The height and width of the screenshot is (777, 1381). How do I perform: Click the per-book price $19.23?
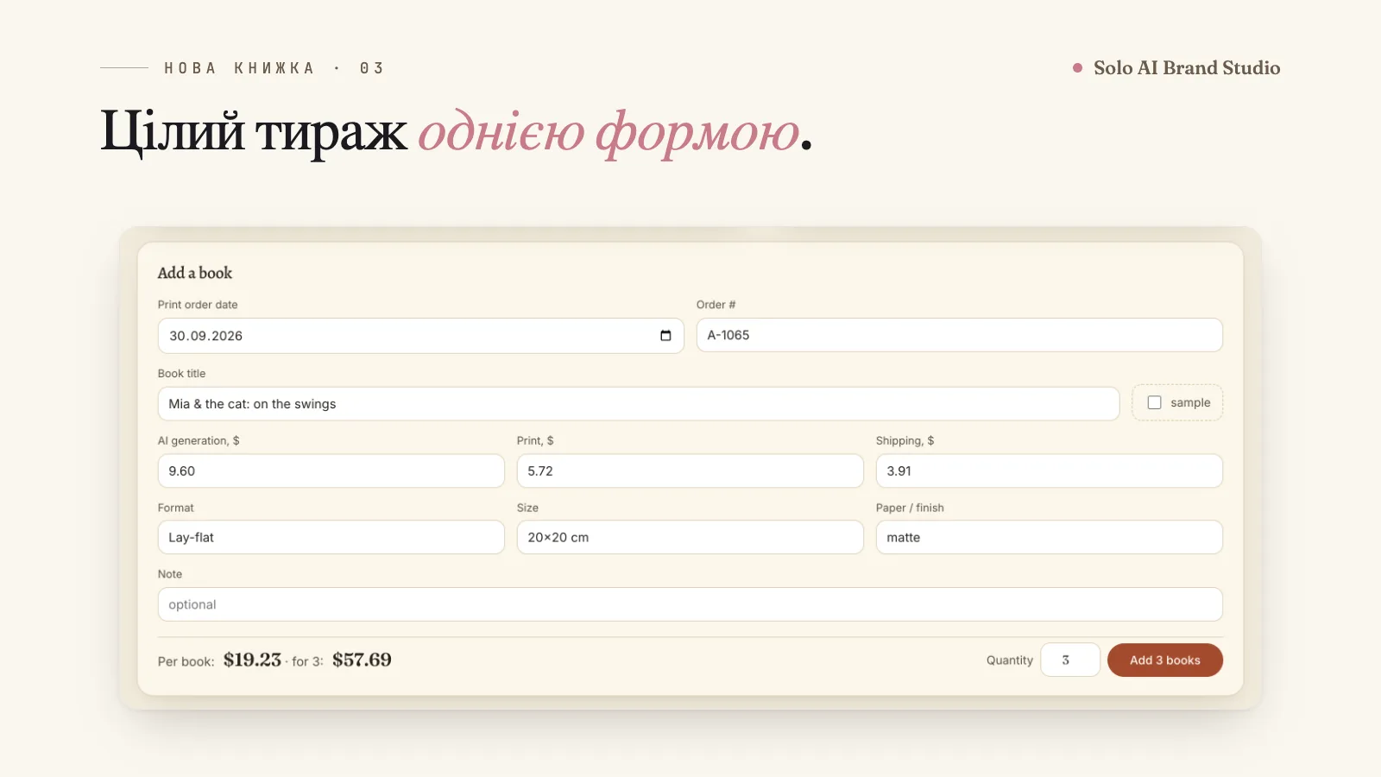252,660
